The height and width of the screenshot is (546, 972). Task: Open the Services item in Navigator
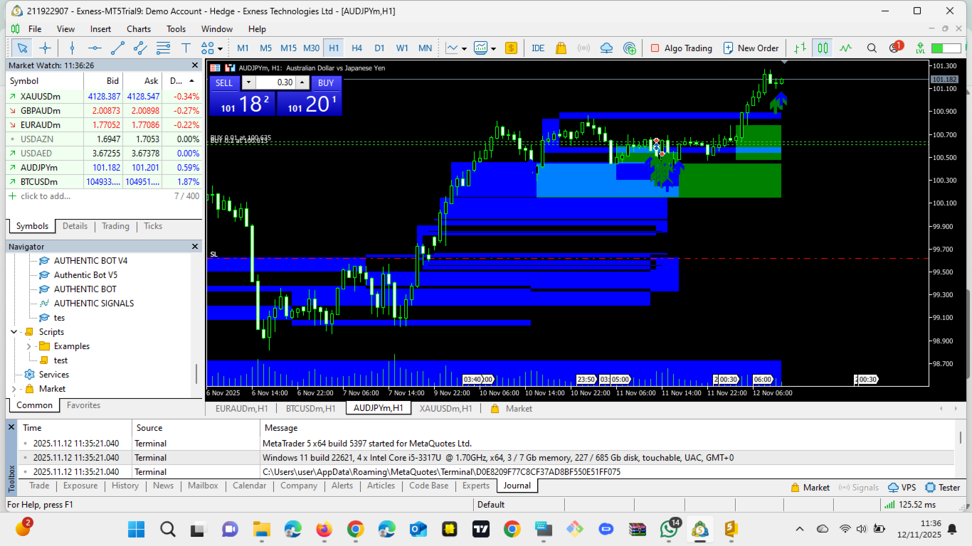coord(53,375)
